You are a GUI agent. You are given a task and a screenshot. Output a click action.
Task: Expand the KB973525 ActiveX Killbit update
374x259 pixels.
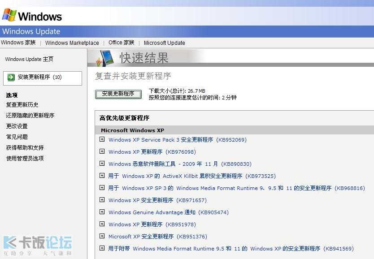click(x=102, y=176)
